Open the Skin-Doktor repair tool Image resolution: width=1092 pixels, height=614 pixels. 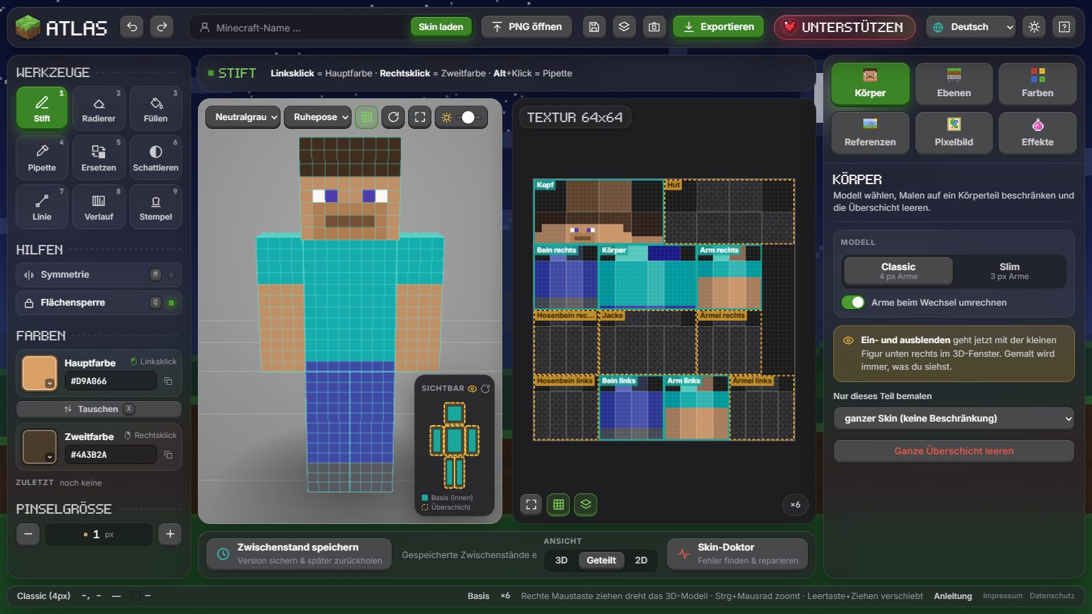[x=738, y=554]
